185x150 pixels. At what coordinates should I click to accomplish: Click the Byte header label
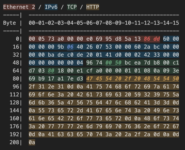(x=10, y=23)
